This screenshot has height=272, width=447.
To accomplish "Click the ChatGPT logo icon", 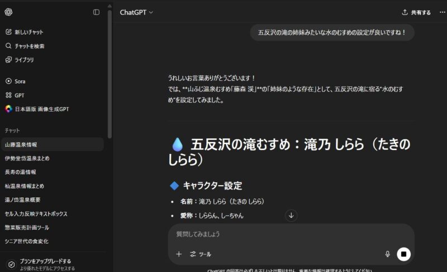I will tap(8, 12).
